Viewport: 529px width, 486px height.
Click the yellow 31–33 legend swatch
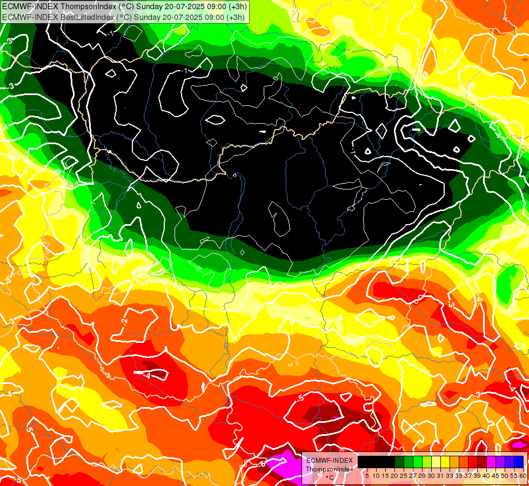click(x=445, y=462)
